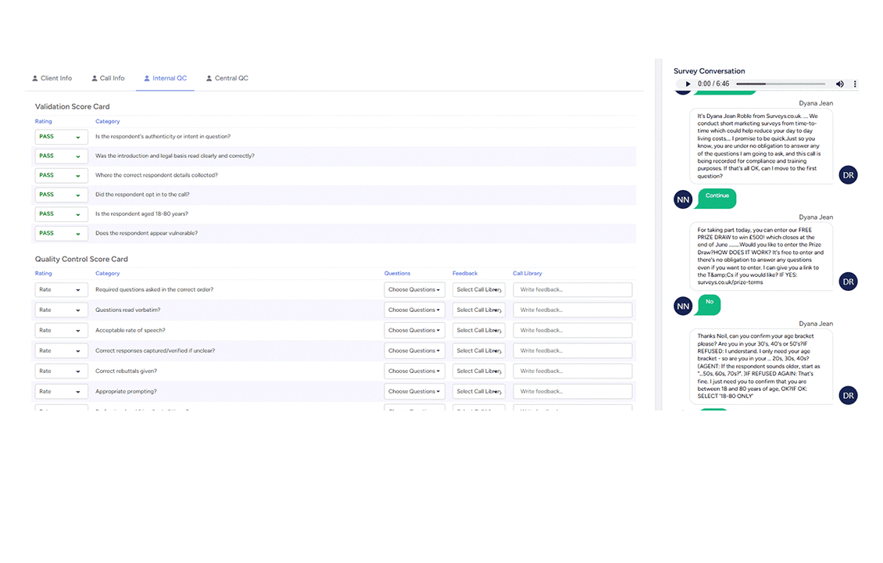Click the green No response bubble
883x563 pixels.
(710, 302)
